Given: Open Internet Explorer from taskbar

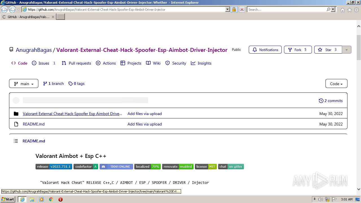Looking at the screenshot, I should [22, 199].
